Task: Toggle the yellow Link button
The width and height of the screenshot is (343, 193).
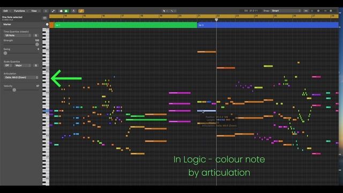Action: [x=81, y=11]
